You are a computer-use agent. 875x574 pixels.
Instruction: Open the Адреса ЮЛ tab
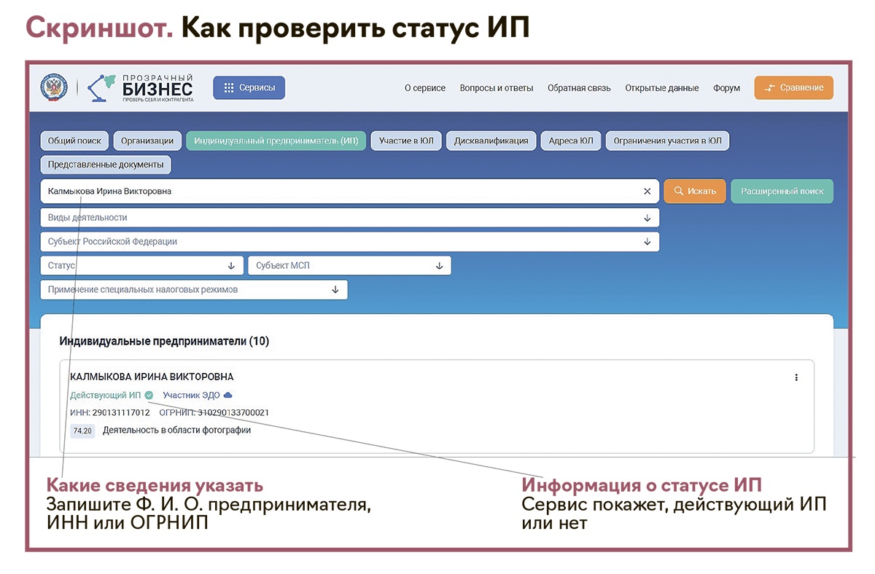coord(571,141)
